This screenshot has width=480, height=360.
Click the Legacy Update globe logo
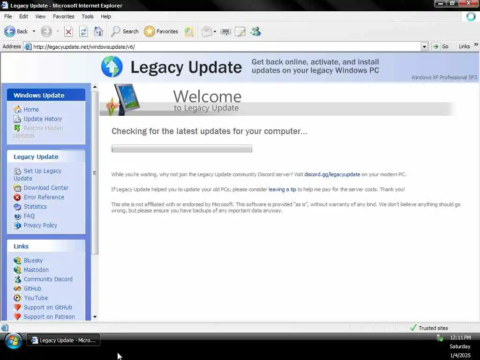point(112,67)
